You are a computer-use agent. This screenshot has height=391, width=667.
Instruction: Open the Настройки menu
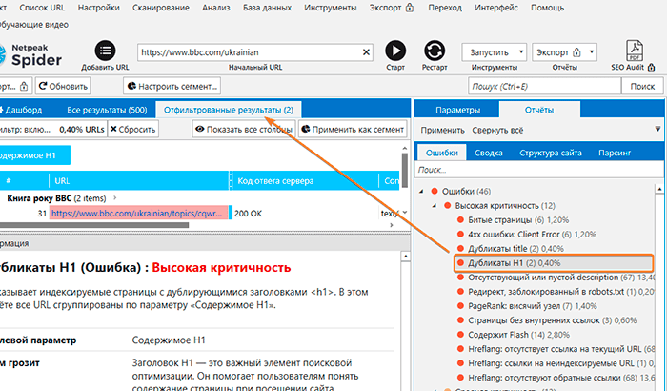tap(99, 8)
